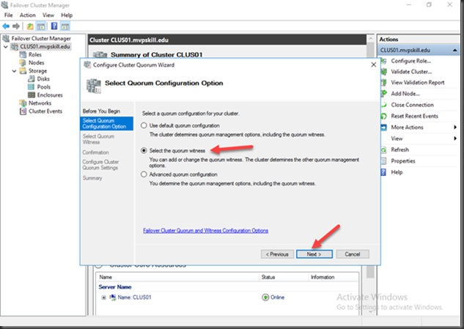Click the Help icon in Actions pane
The height and width of the screenshot is (329, 464).
384,172
